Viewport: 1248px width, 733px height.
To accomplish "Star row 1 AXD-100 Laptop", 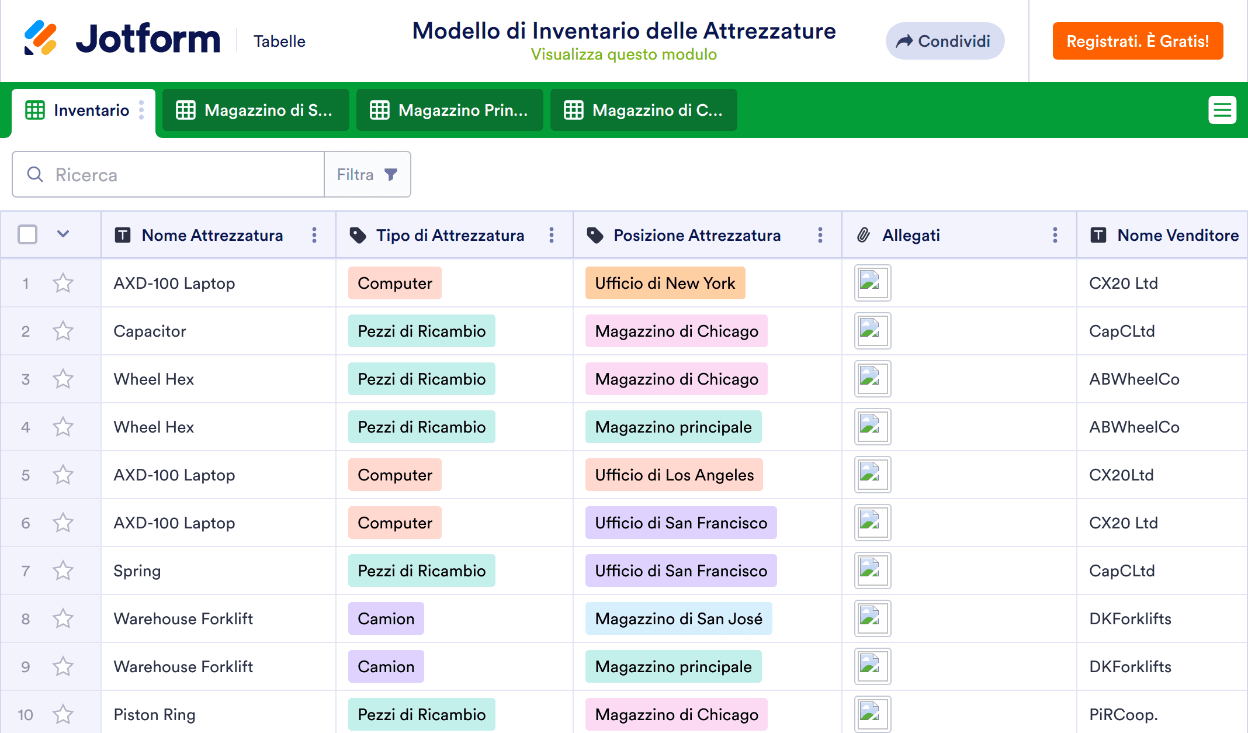I will [63, 283].
